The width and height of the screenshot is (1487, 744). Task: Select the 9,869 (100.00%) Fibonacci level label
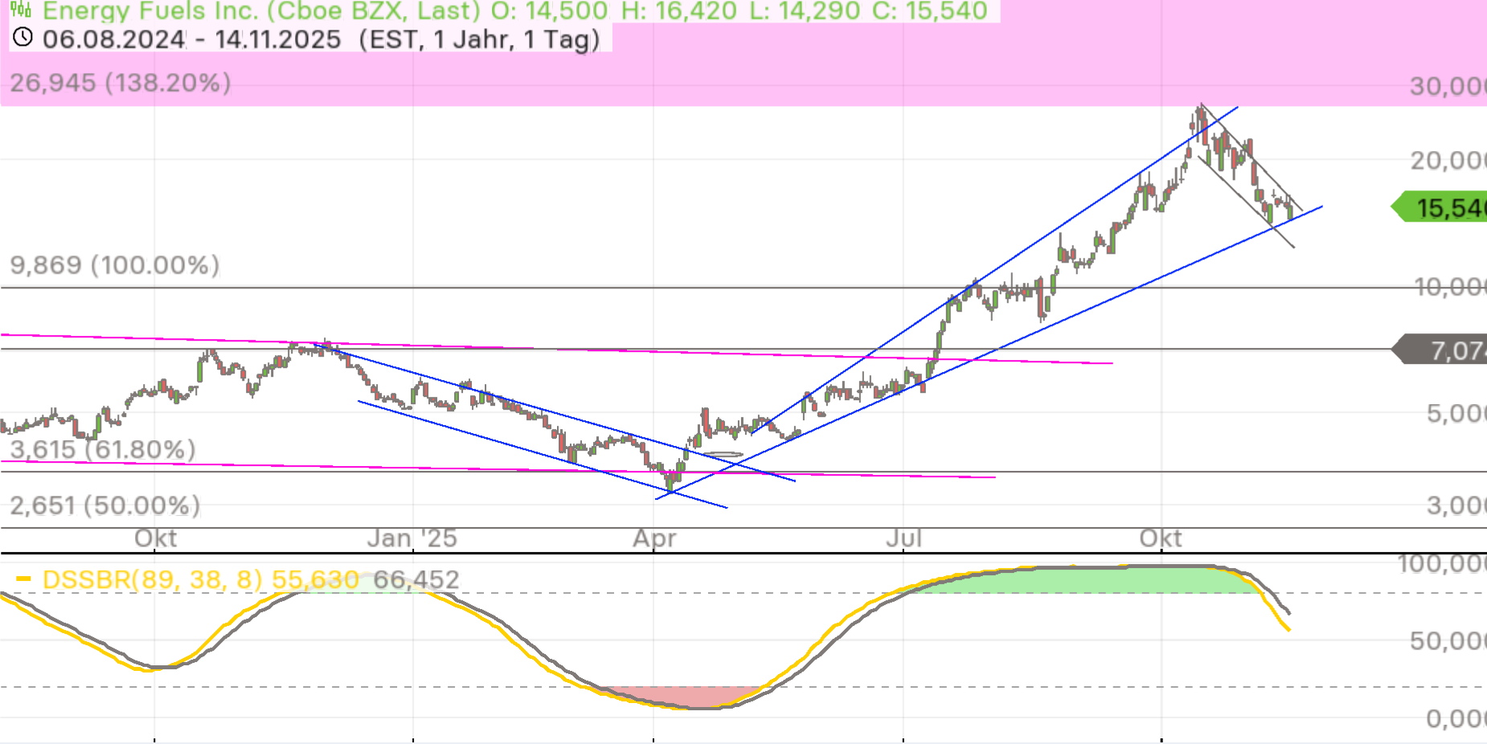tap(114, 265)
